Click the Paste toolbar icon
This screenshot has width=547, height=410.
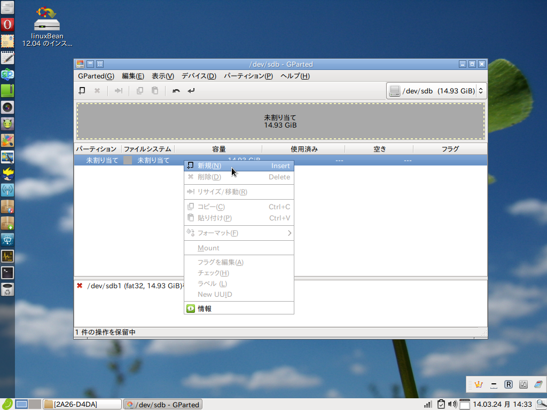click(x=155, y=91)
